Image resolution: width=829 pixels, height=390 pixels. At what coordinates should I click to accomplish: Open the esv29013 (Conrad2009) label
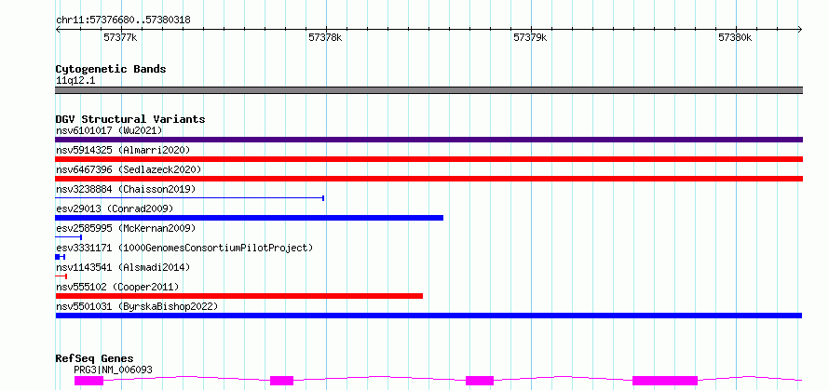(x=115, y=208)
